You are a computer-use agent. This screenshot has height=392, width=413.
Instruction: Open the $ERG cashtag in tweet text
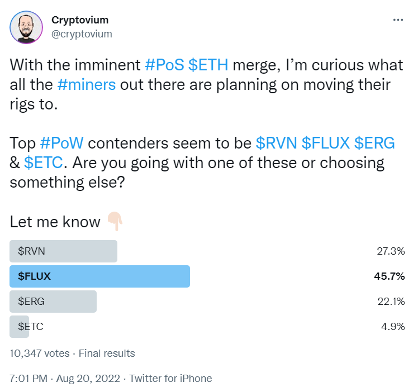click(x=374, y=142)
